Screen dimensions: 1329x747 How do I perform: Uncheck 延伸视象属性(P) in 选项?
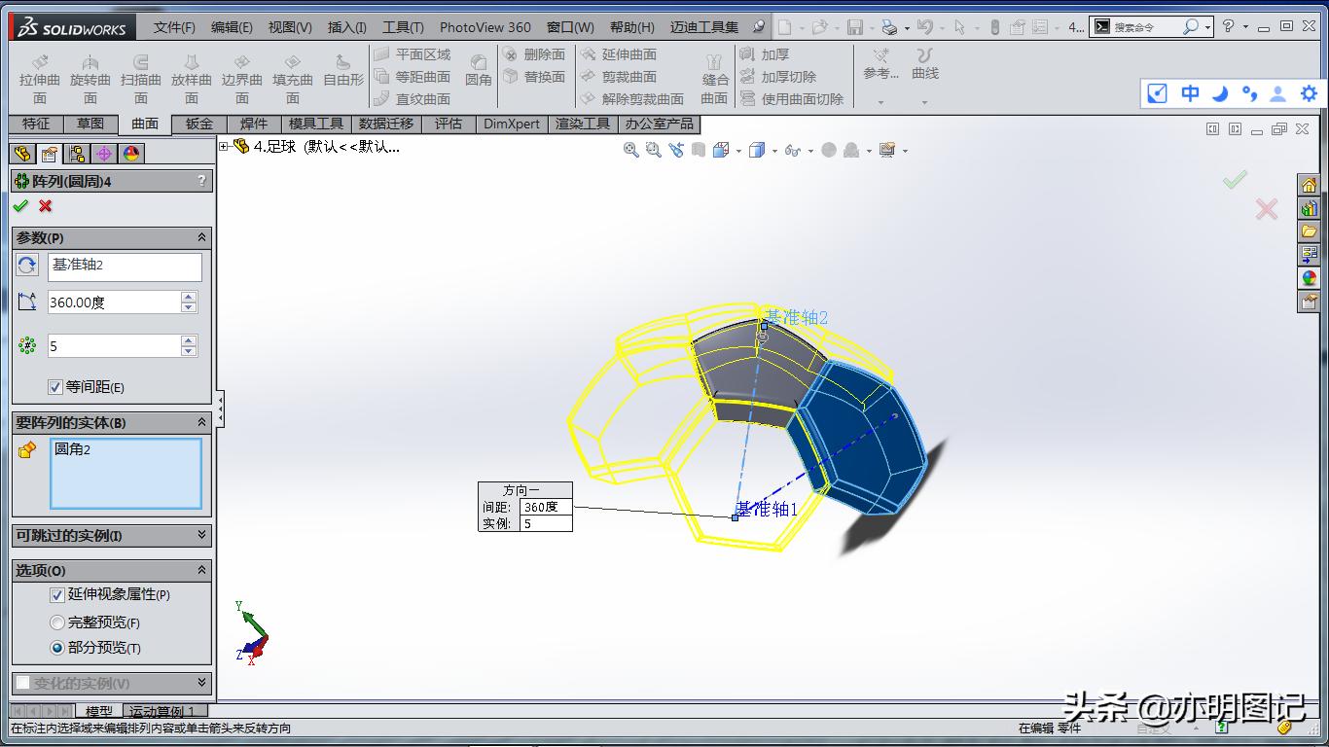(x=56, y=596)
